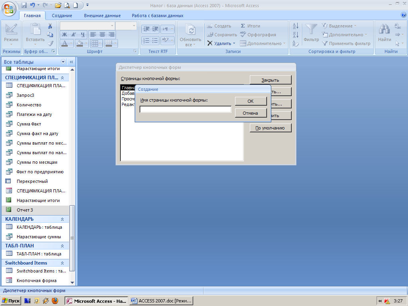Open font name combo box
This screenshot has height=306, width=408.
[87, 26]
